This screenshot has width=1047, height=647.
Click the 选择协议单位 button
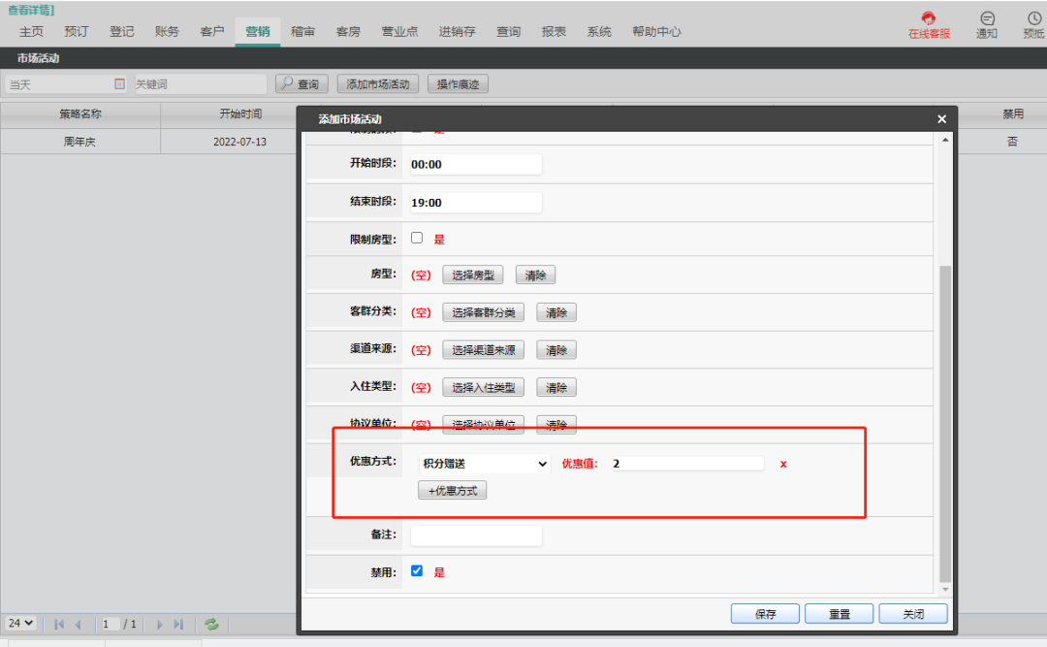pos(484,425)
